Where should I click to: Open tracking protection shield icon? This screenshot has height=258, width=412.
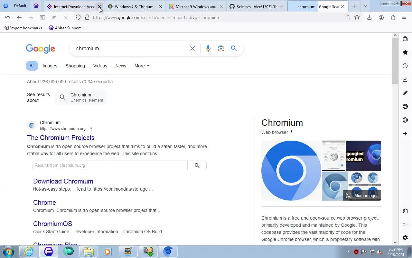(78, 17)
